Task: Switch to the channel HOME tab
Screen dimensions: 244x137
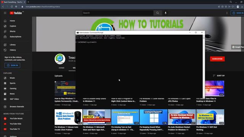Action: [61, 68]
